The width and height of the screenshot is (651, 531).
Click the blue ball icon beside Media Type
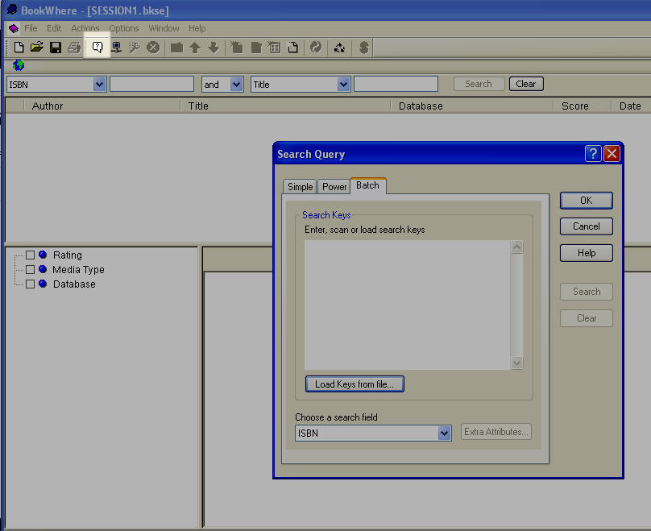[43, 269]
